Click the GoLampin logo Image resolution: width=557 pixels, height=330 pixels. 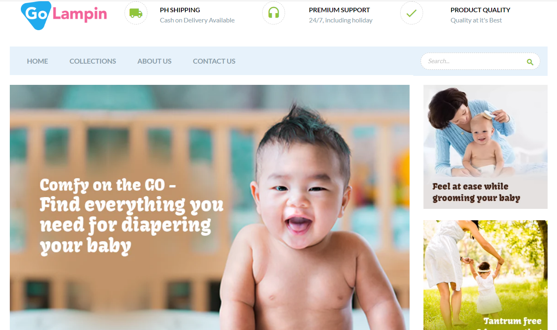pos(64,15)
